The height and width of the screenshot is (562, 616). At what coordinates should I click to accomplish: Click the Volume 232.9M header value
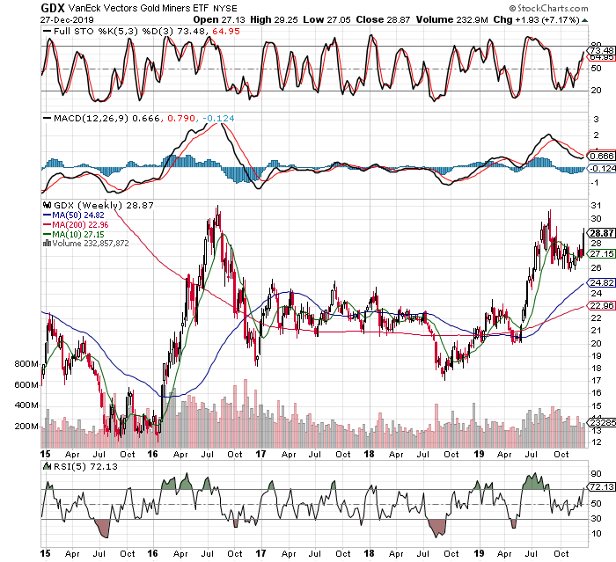(x=451, y=19)
